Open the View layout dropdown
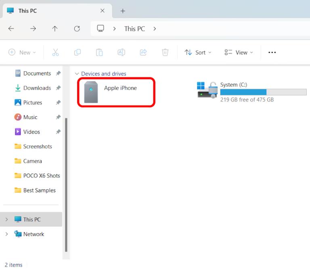 pos(239,52)
